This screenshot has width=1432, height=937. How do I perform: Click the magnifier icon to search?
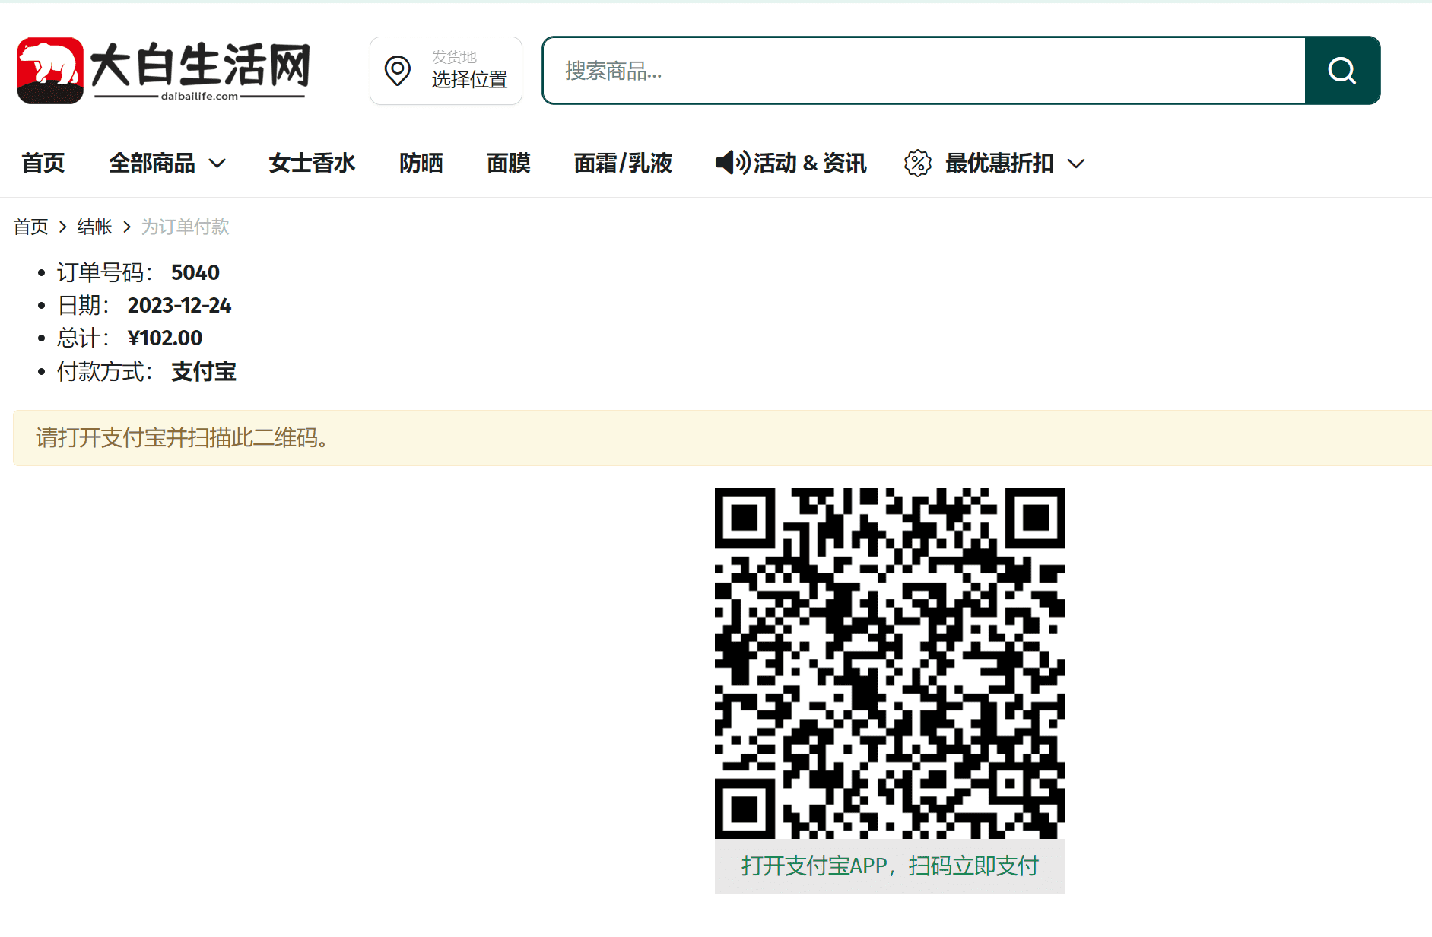coord(1342,70)
